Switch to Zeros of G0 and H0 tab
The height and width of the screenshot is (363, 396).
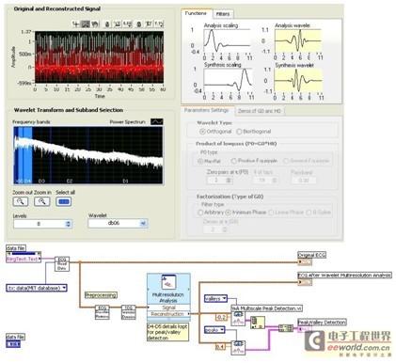coord(260,111)
